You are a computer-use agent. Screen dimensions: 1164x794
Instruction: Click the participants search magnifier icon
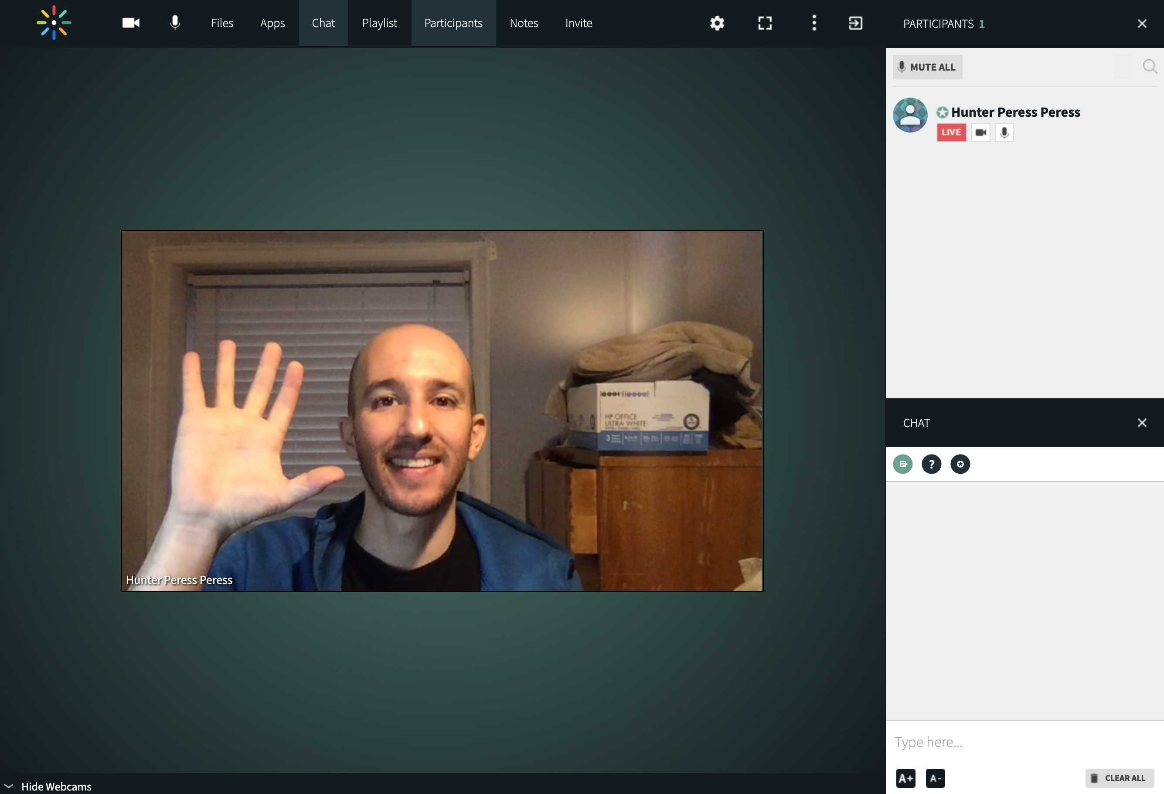tap(1149, 67)
